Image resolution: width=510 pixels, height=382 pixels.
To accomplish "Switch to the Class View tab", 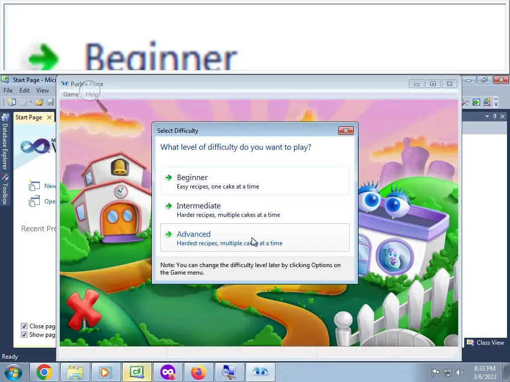I will [x=485, y=343].
